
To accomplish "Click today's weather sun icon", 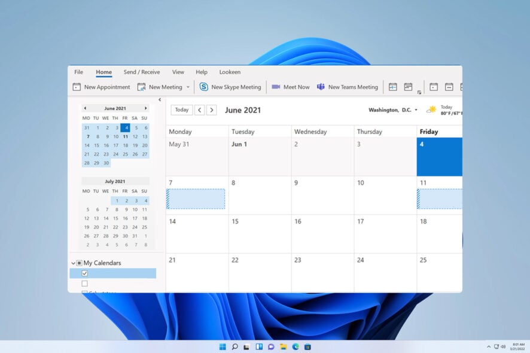I will [431, 109].
